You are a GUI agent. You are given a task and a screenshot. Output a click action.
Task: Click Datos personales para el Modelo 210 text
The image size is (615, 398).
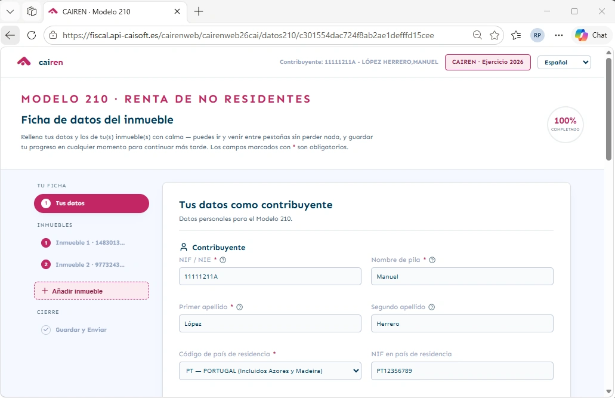[x=236, y=218]
